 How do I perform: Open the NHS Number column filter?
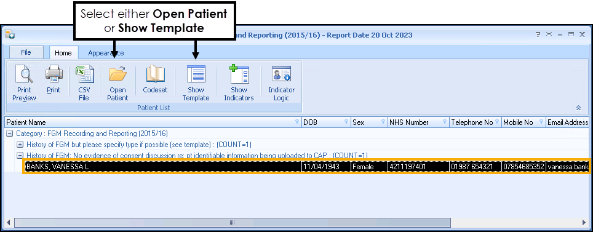444,122
